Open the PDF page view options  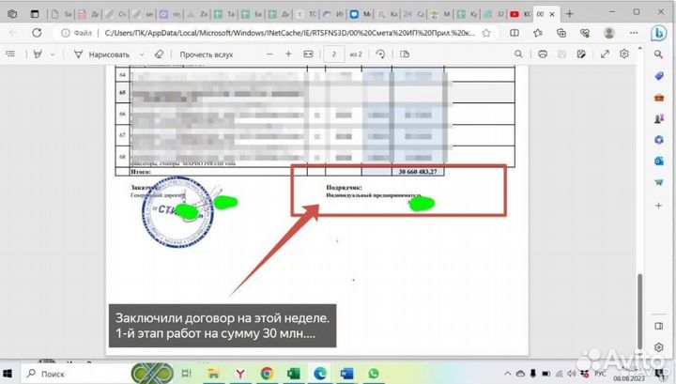[x=405, y=54]
